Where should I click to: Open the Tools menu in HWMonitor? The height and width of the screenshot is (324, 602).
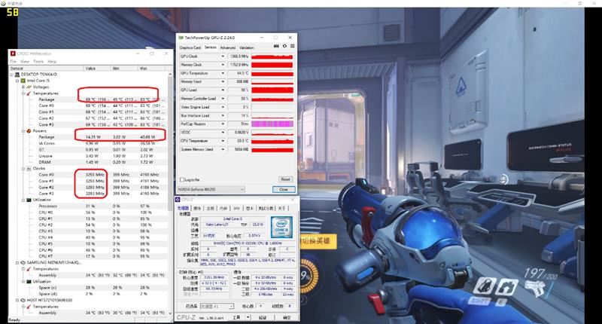point(38,62)
